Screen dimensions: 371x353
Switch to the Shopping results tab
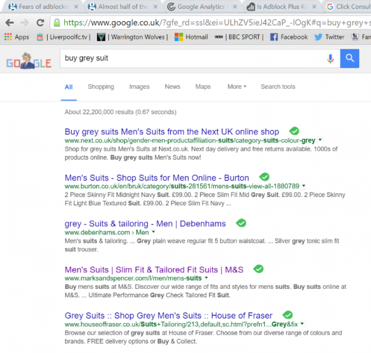coord(101,86)
